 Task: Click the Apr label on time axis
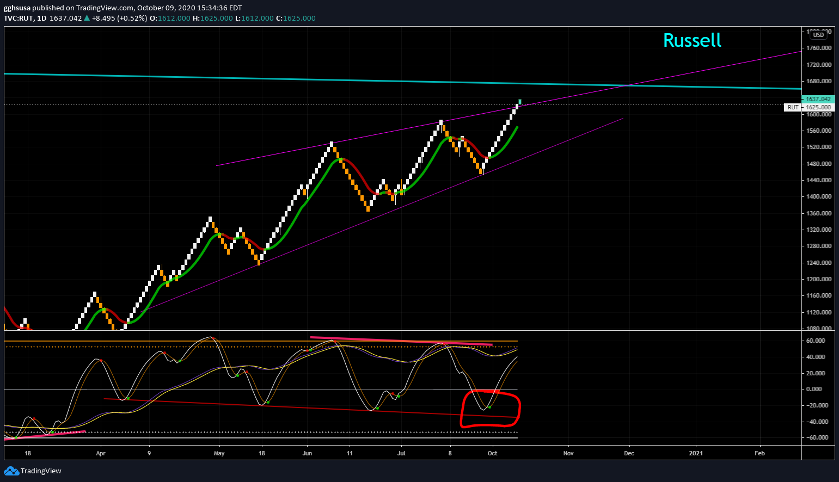point(100,453)
